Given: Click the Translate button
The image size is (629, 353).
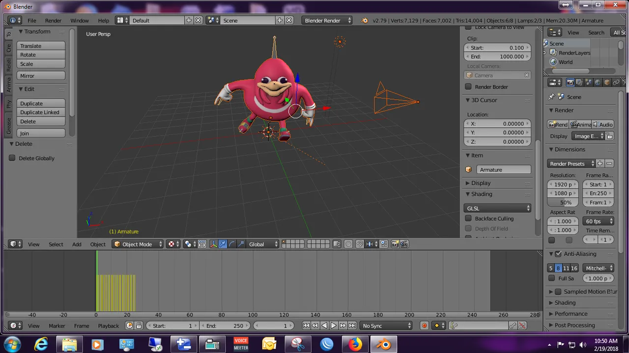Looking at the screenshot, I should coord(41,46).
